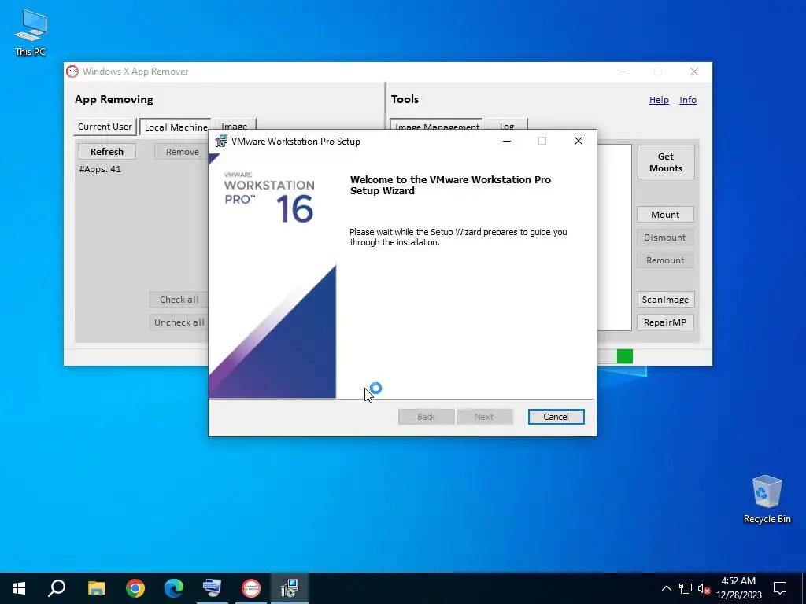Refresh the app list in App Remover
Screen dimensions: 806x604
107,152
